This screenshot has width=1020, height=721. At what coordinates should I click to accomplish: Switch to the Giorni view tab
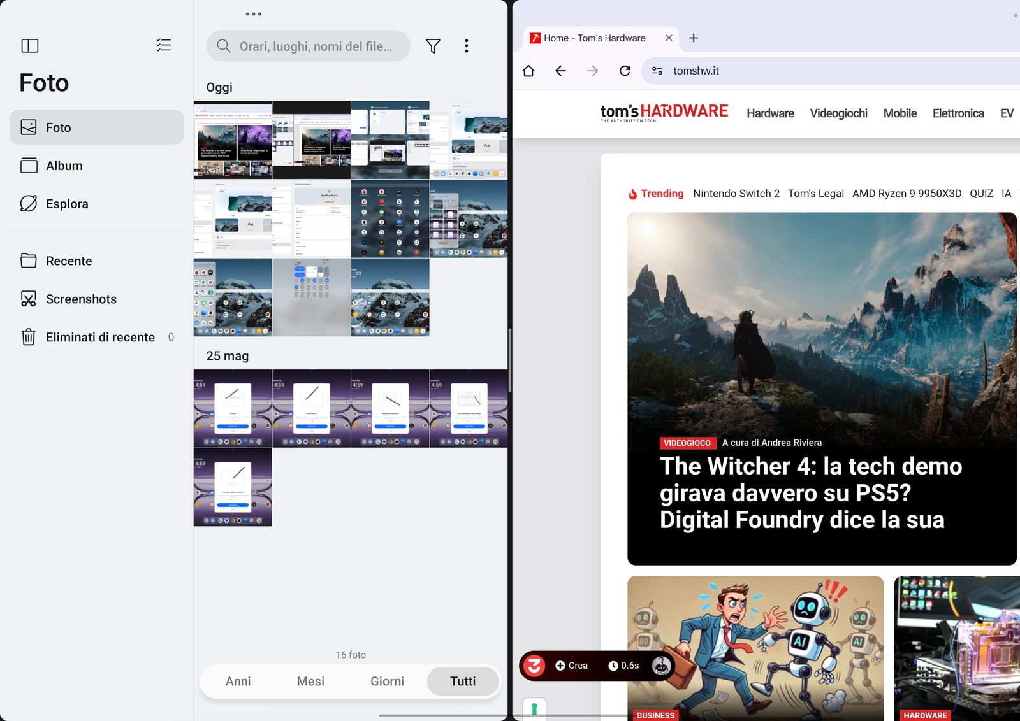point(387,682)
